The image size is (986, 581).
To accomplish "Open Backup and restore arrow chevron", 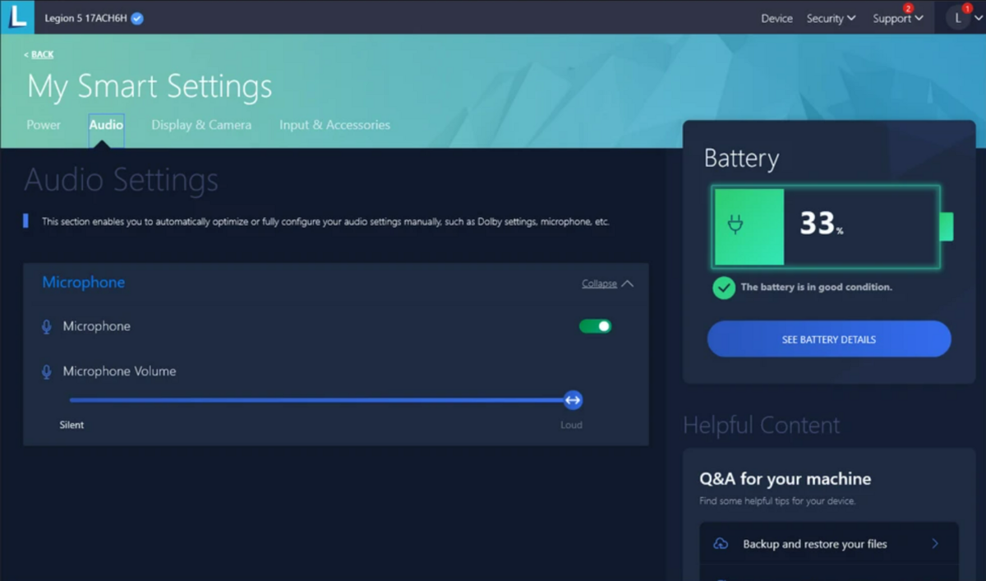I will (935, 544).
